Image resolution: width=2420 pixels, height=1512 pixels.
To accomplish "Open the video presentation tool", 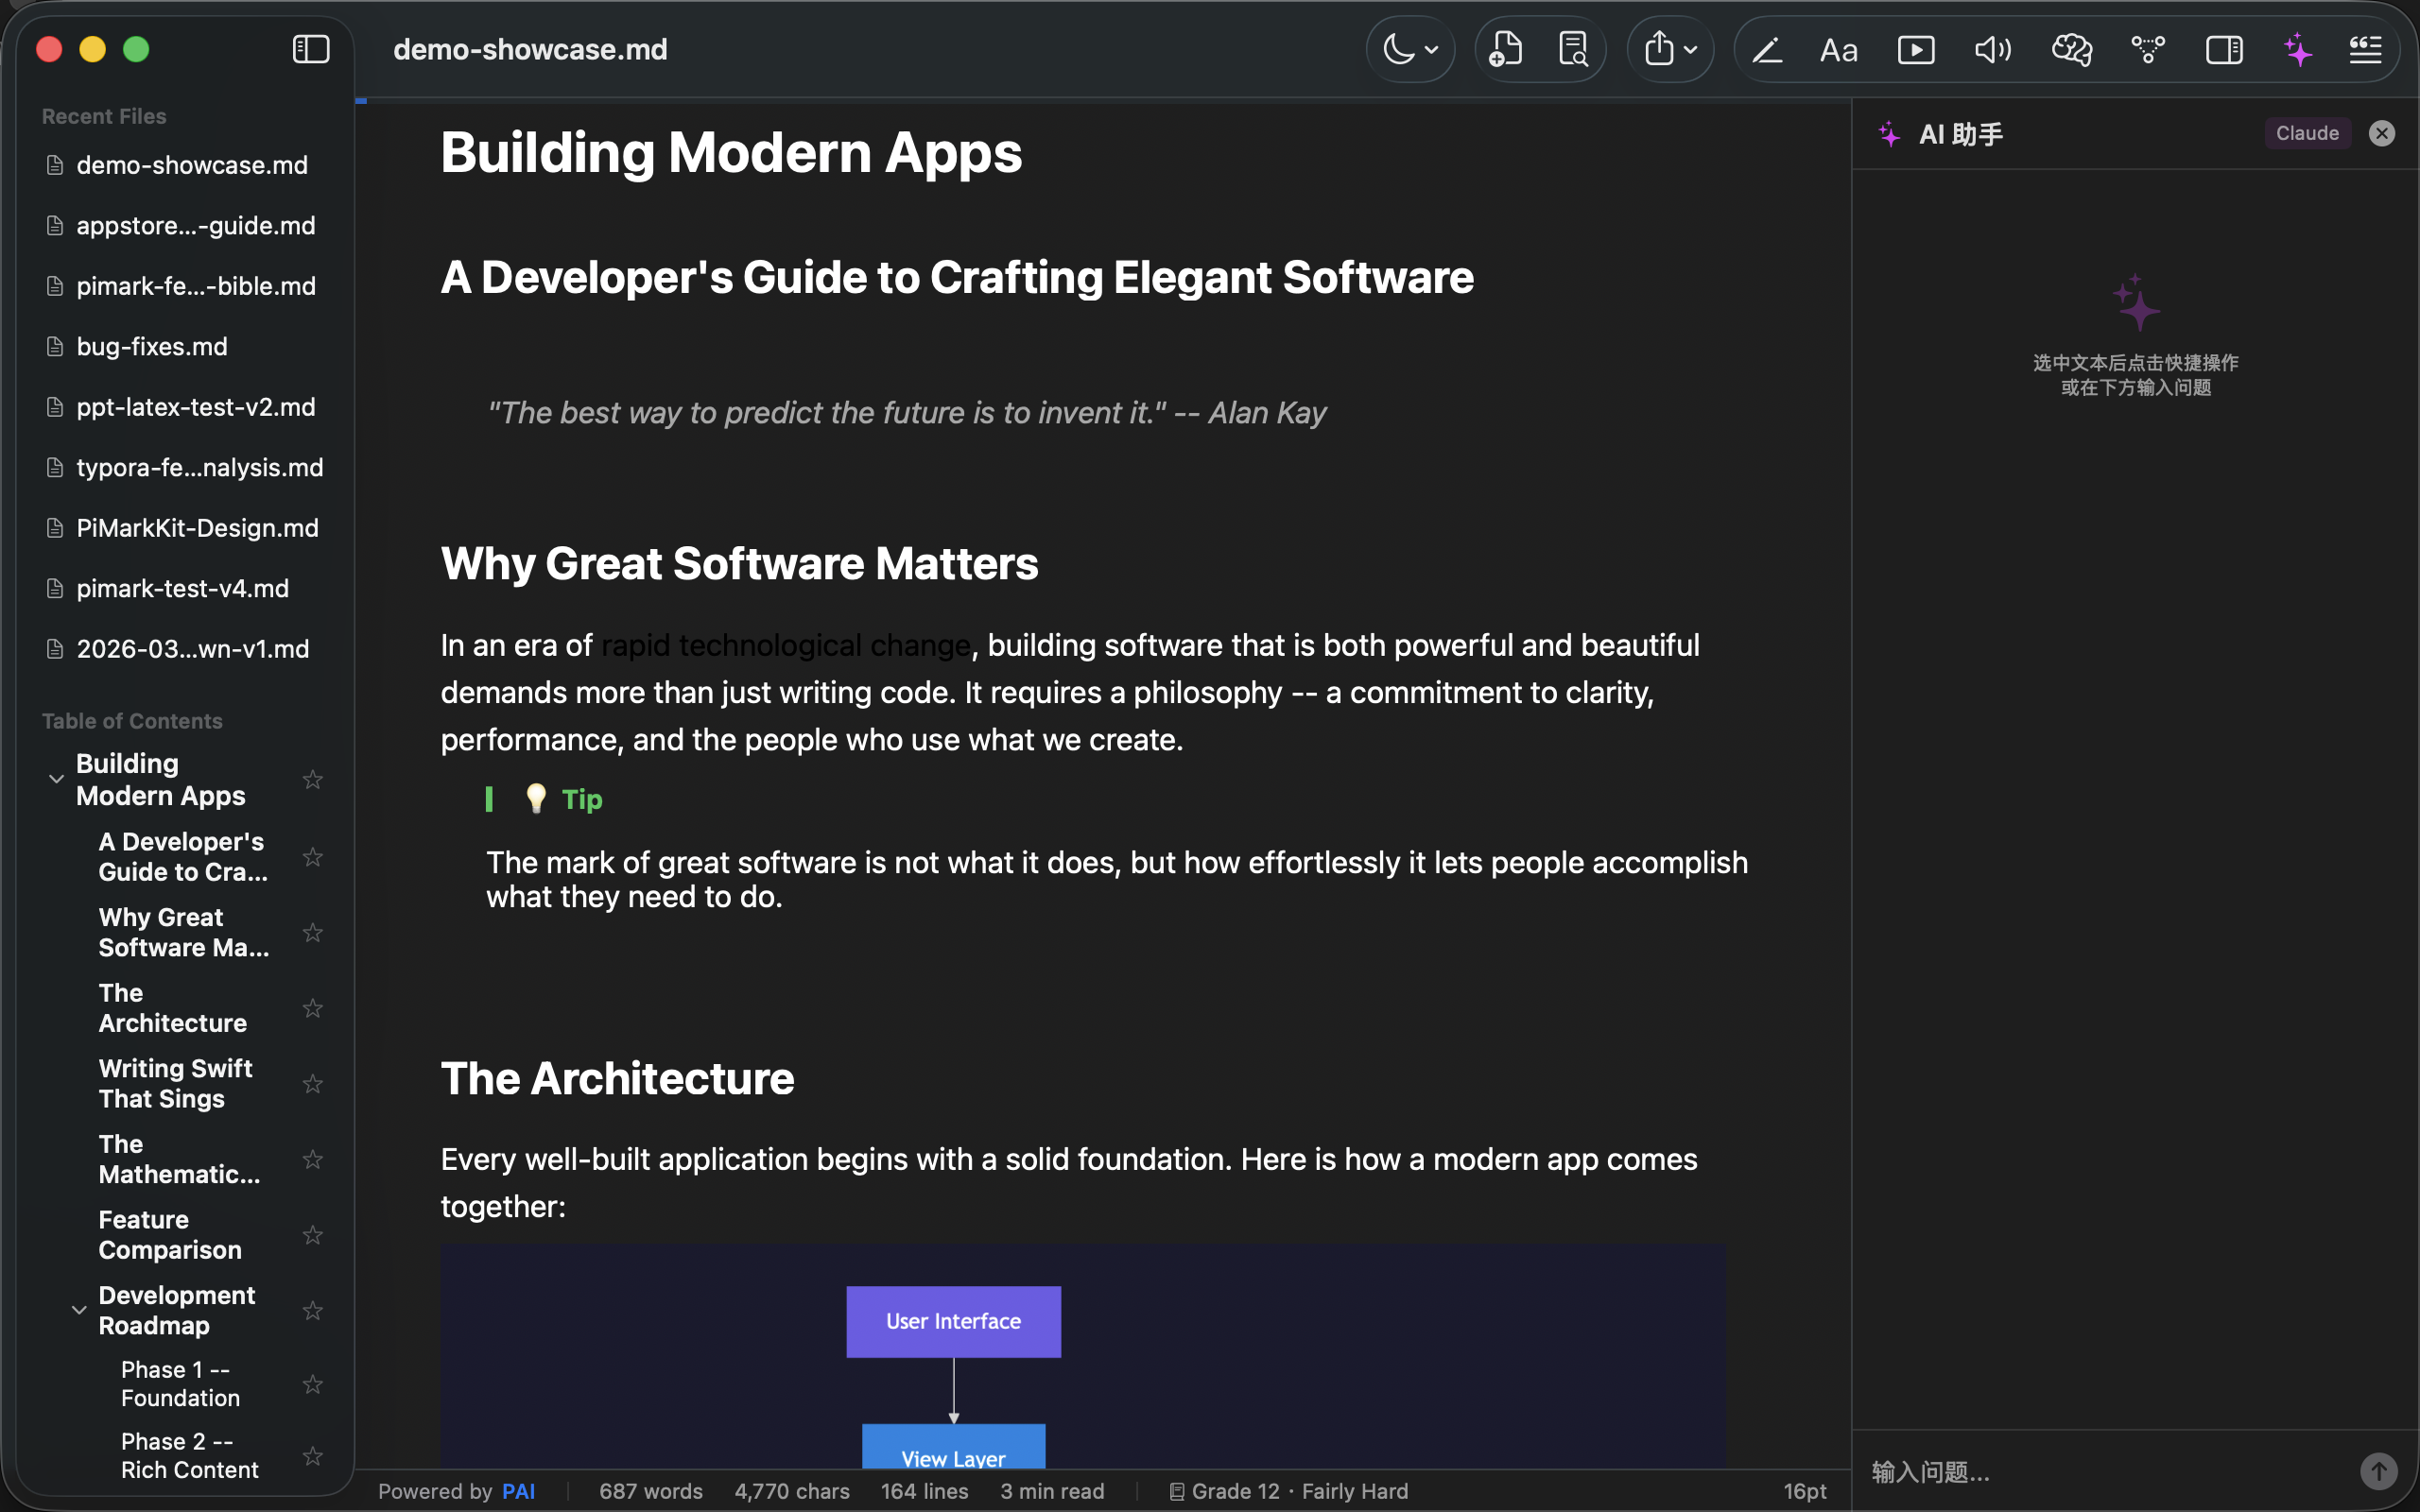I will pyautogui.click(x=1915, y=48).
